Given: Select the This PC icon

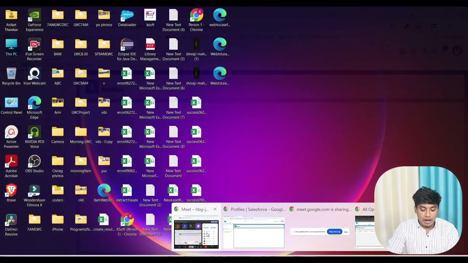Looking at the screenshot, I should click(11, 47).
